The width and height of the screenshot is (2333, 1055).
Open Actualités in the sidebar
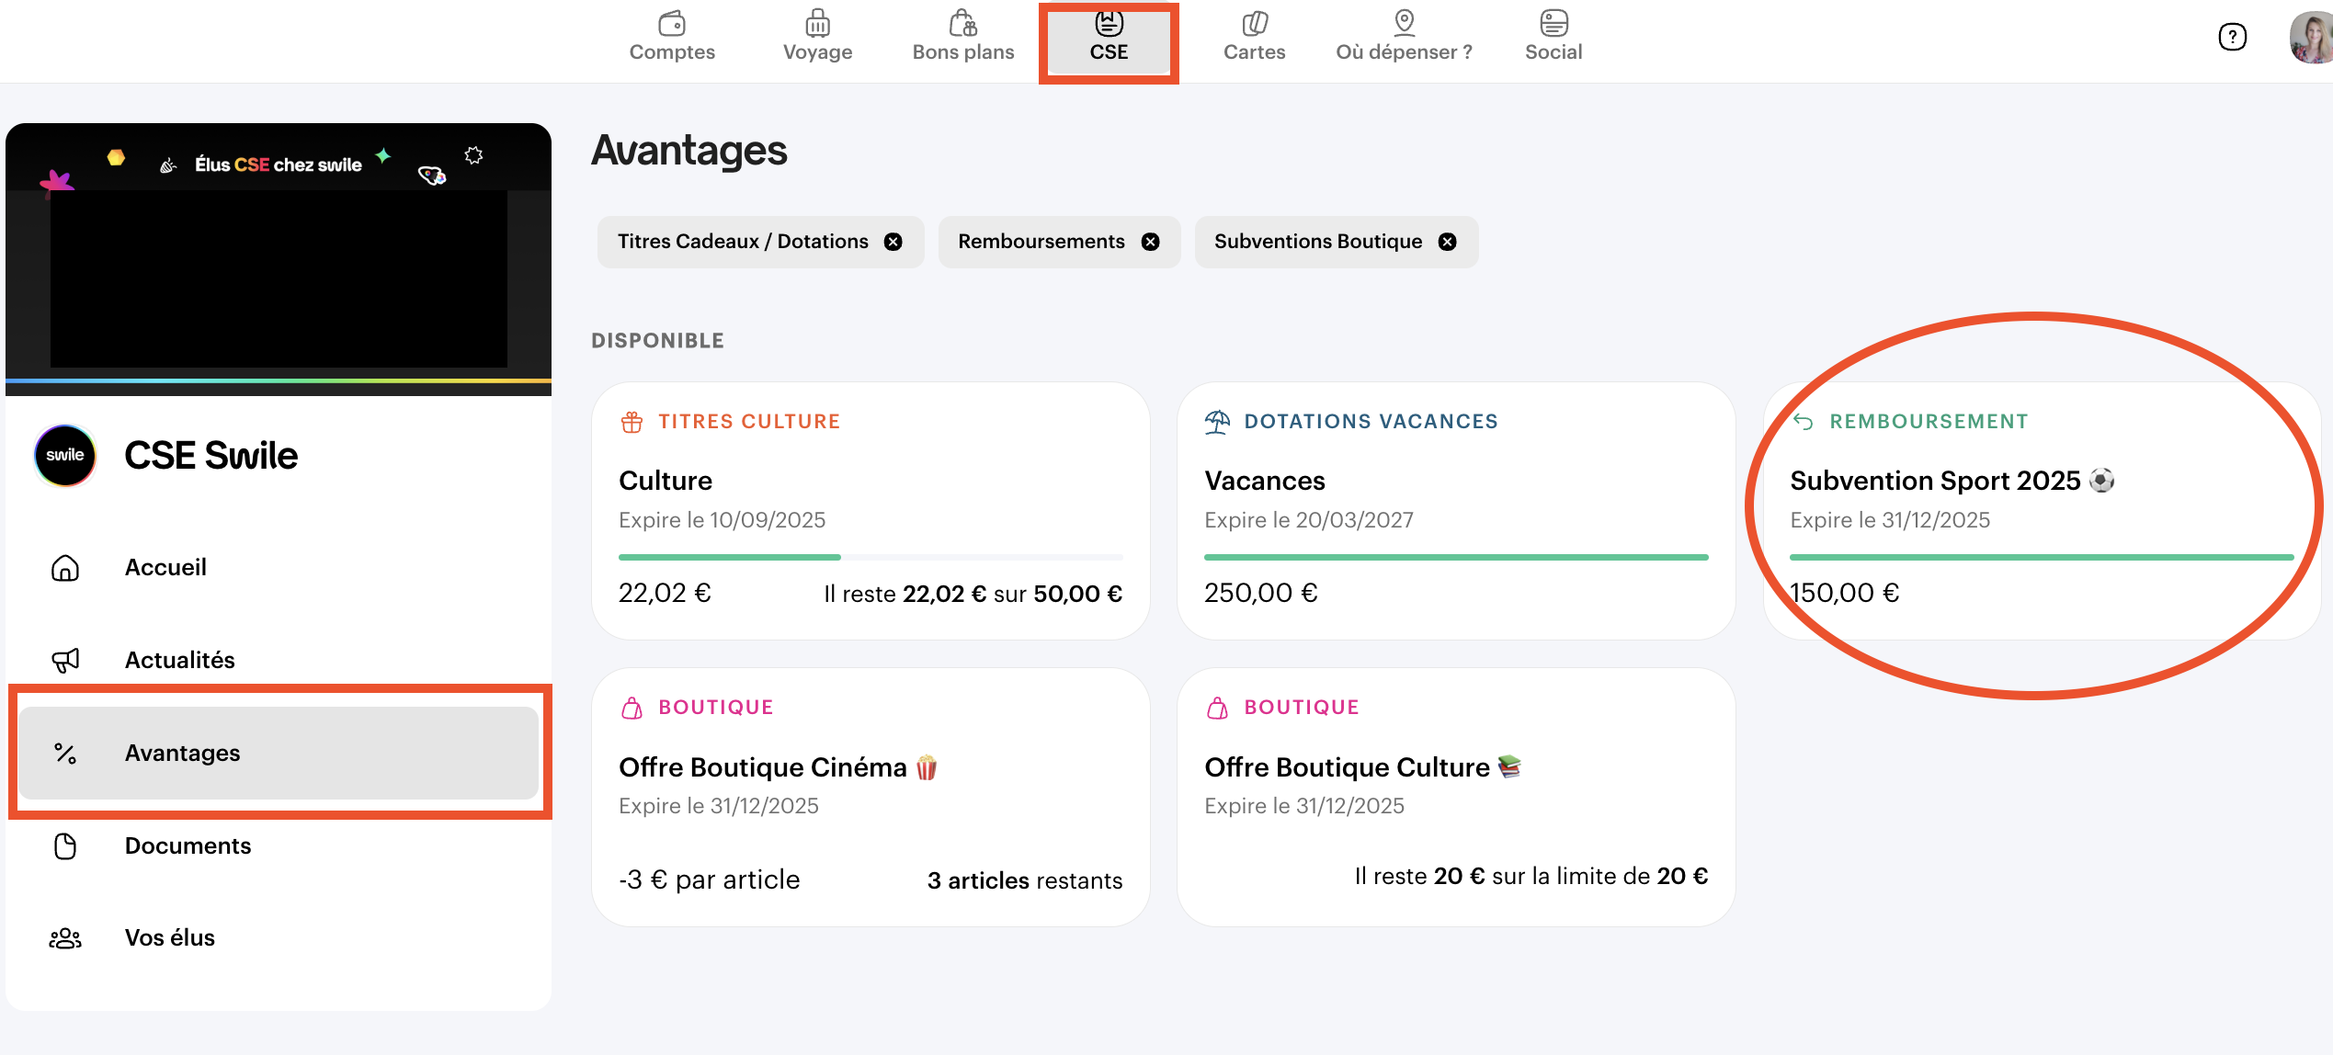[179, 660]
